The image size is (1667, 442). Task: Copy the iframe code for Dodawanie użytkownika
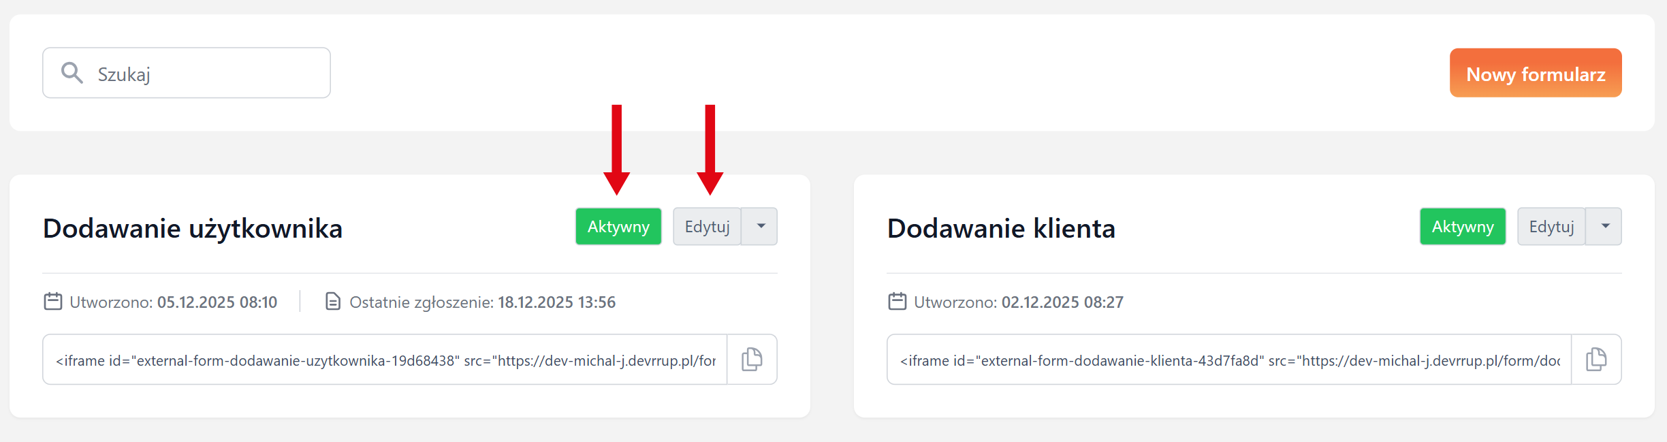click(x=752, y=360)
